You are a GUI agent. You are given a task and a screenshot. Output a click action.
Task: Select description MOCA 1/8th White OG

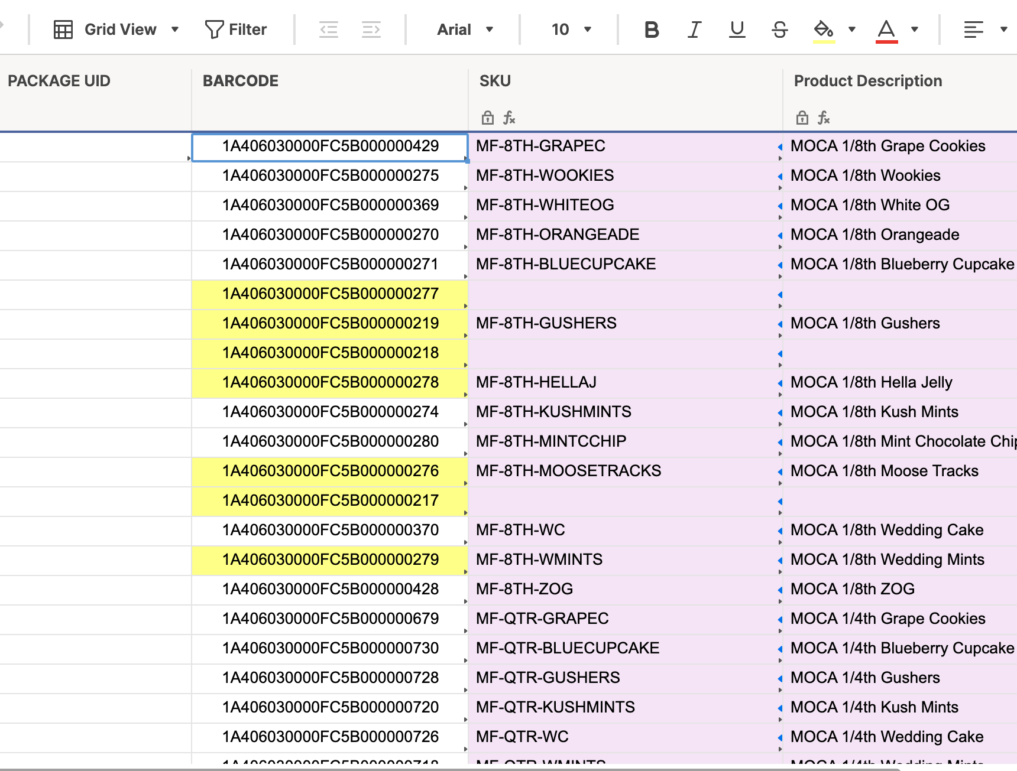click(900, 206)
